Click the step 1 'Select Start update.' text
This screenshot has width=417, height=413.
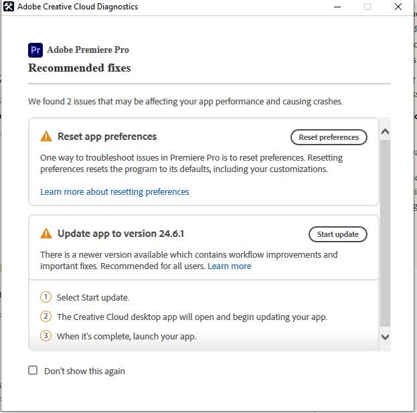[x=93, y=298]
